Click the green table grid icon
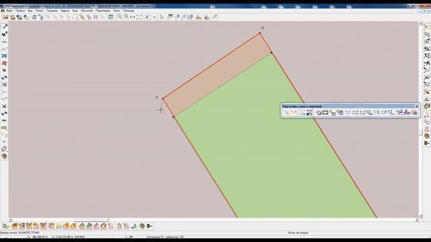 click(x=110, y=17)
